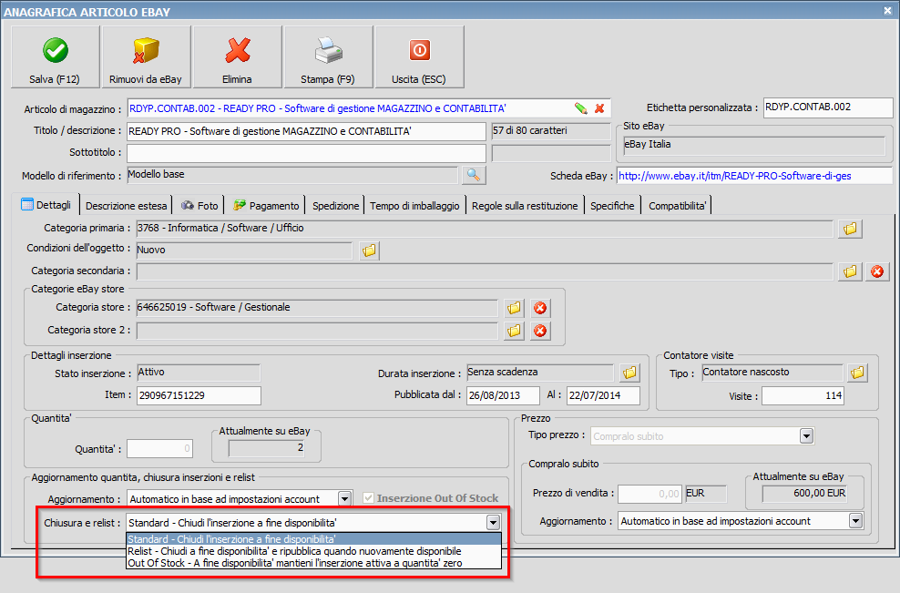Switch to the Spedizione tab
This screenshot has height=593, width=900.
pyautogui.click(x=336, y=206)
